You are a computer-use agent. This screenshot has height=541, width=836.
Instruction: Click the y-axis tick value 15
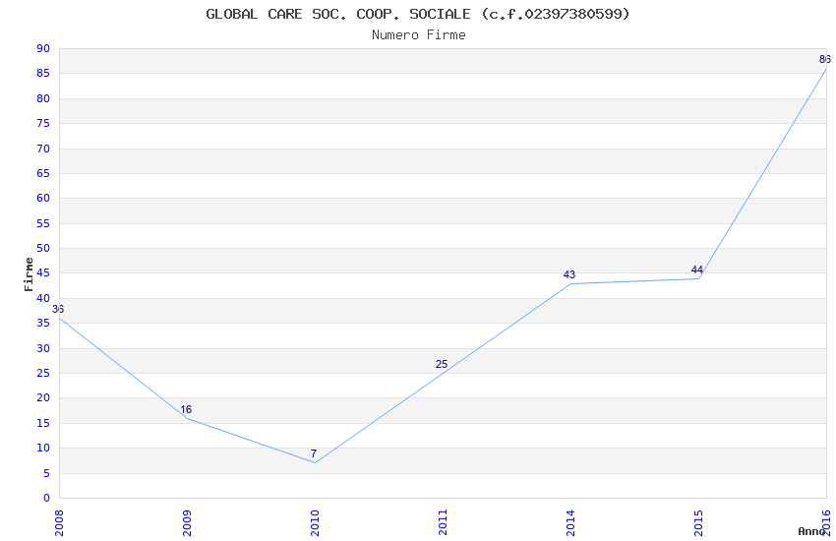(x=43, y=423)
